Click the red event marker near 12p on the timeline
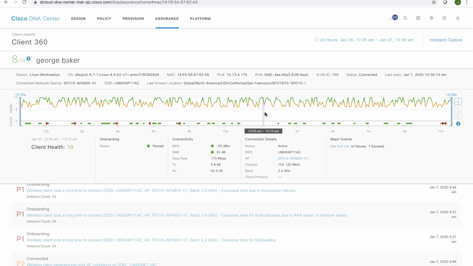The image size is (473, 266). [47, 123]
